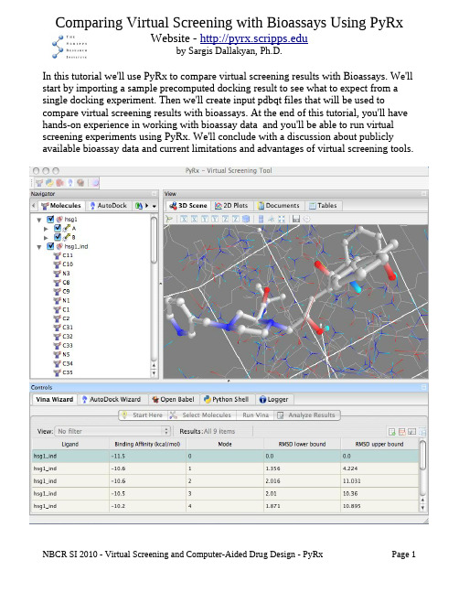Click the green add-table icon above results
459x603 pixels.
click(391, 432)
